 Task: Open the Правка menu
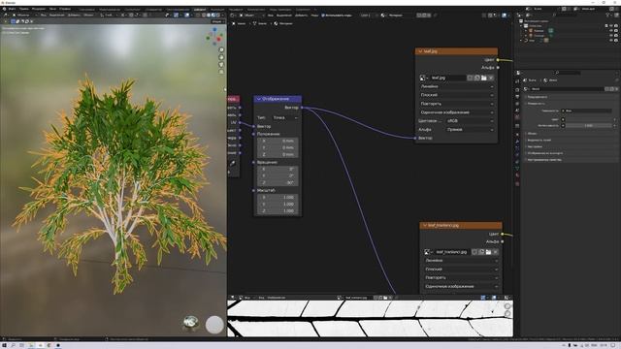coord(23,9)
